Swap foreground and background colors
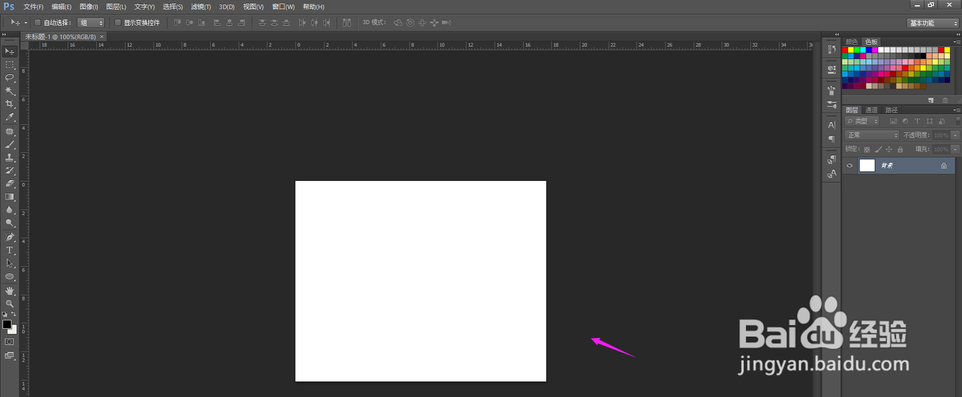Viewport: 962px width, 397px height. pos(14,314)
